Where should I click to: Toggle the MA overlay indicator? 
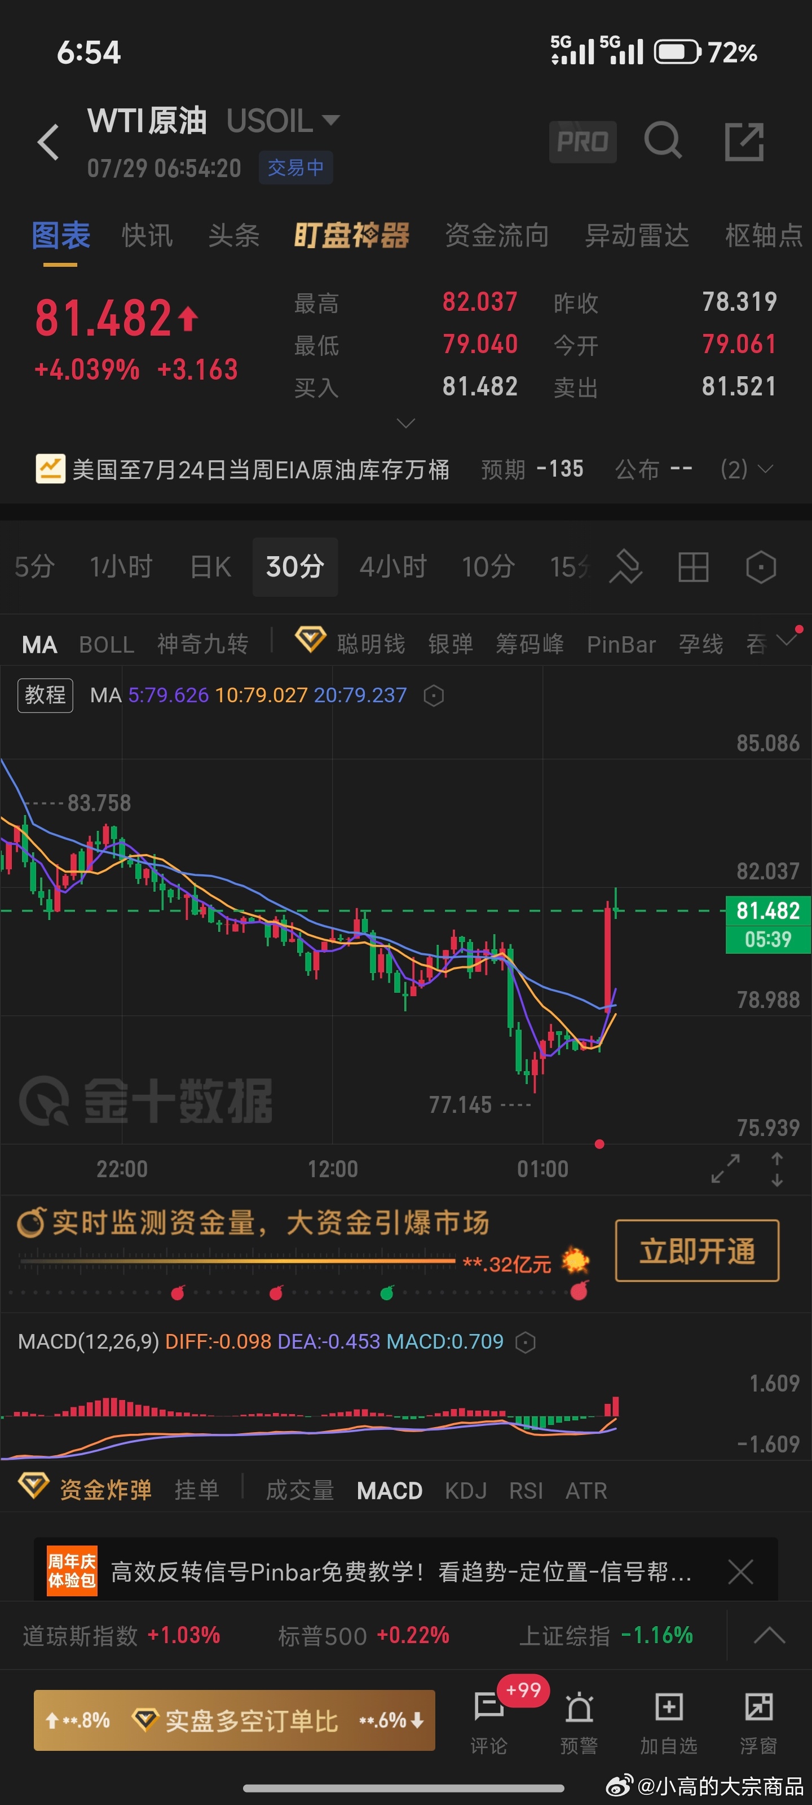click(x=39, y=645)
